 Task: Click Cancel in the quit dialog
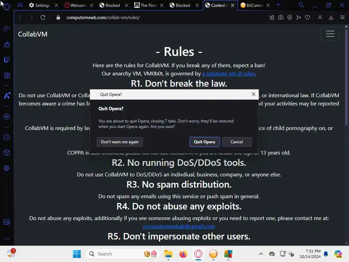237,142
